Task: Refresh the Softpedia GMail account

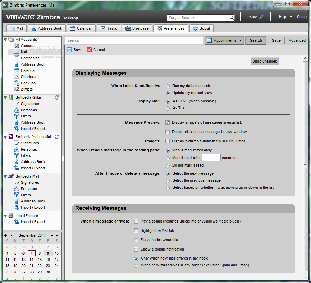Action: 57,97
